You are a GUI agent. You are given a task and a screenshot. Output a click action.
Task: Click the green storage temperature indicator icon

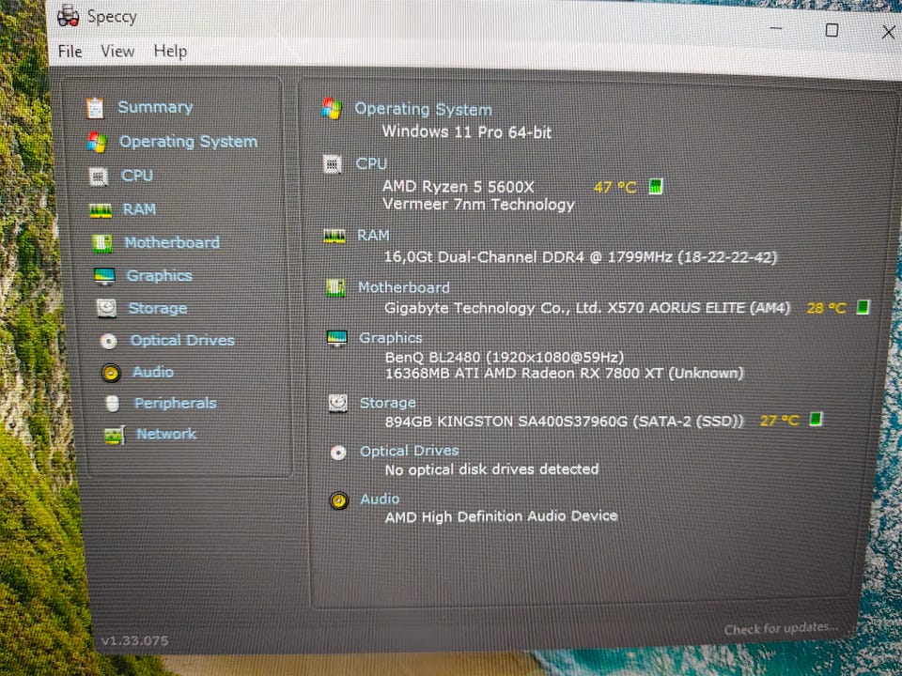(816, 419)
